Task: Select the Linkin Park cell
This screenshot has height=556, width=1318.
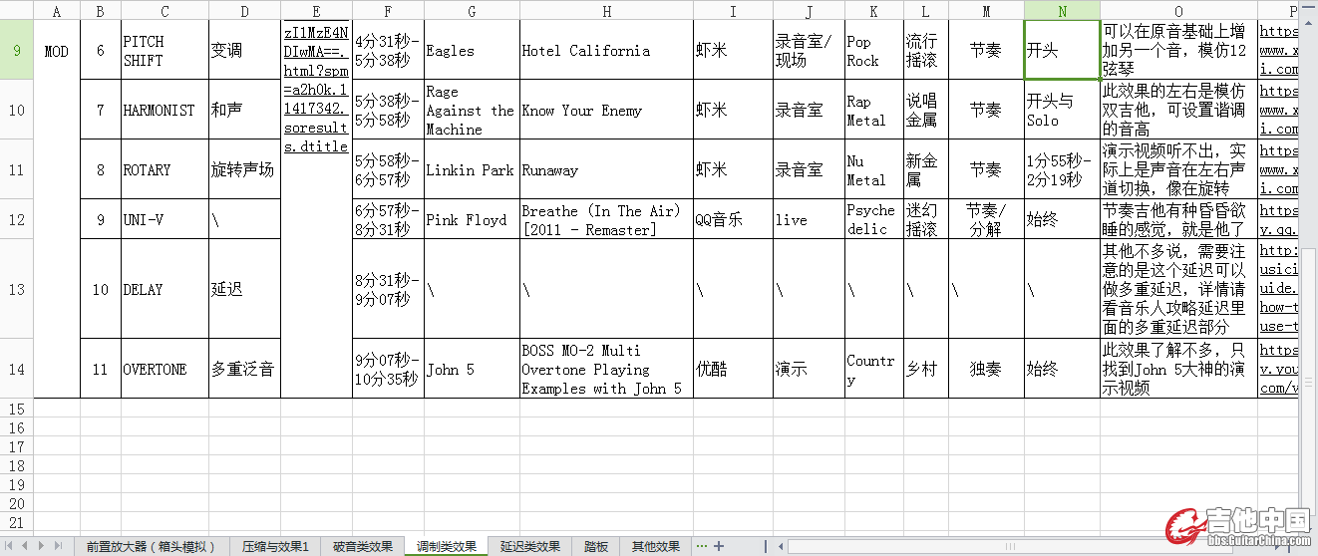Action: click(x=472, y=169)
